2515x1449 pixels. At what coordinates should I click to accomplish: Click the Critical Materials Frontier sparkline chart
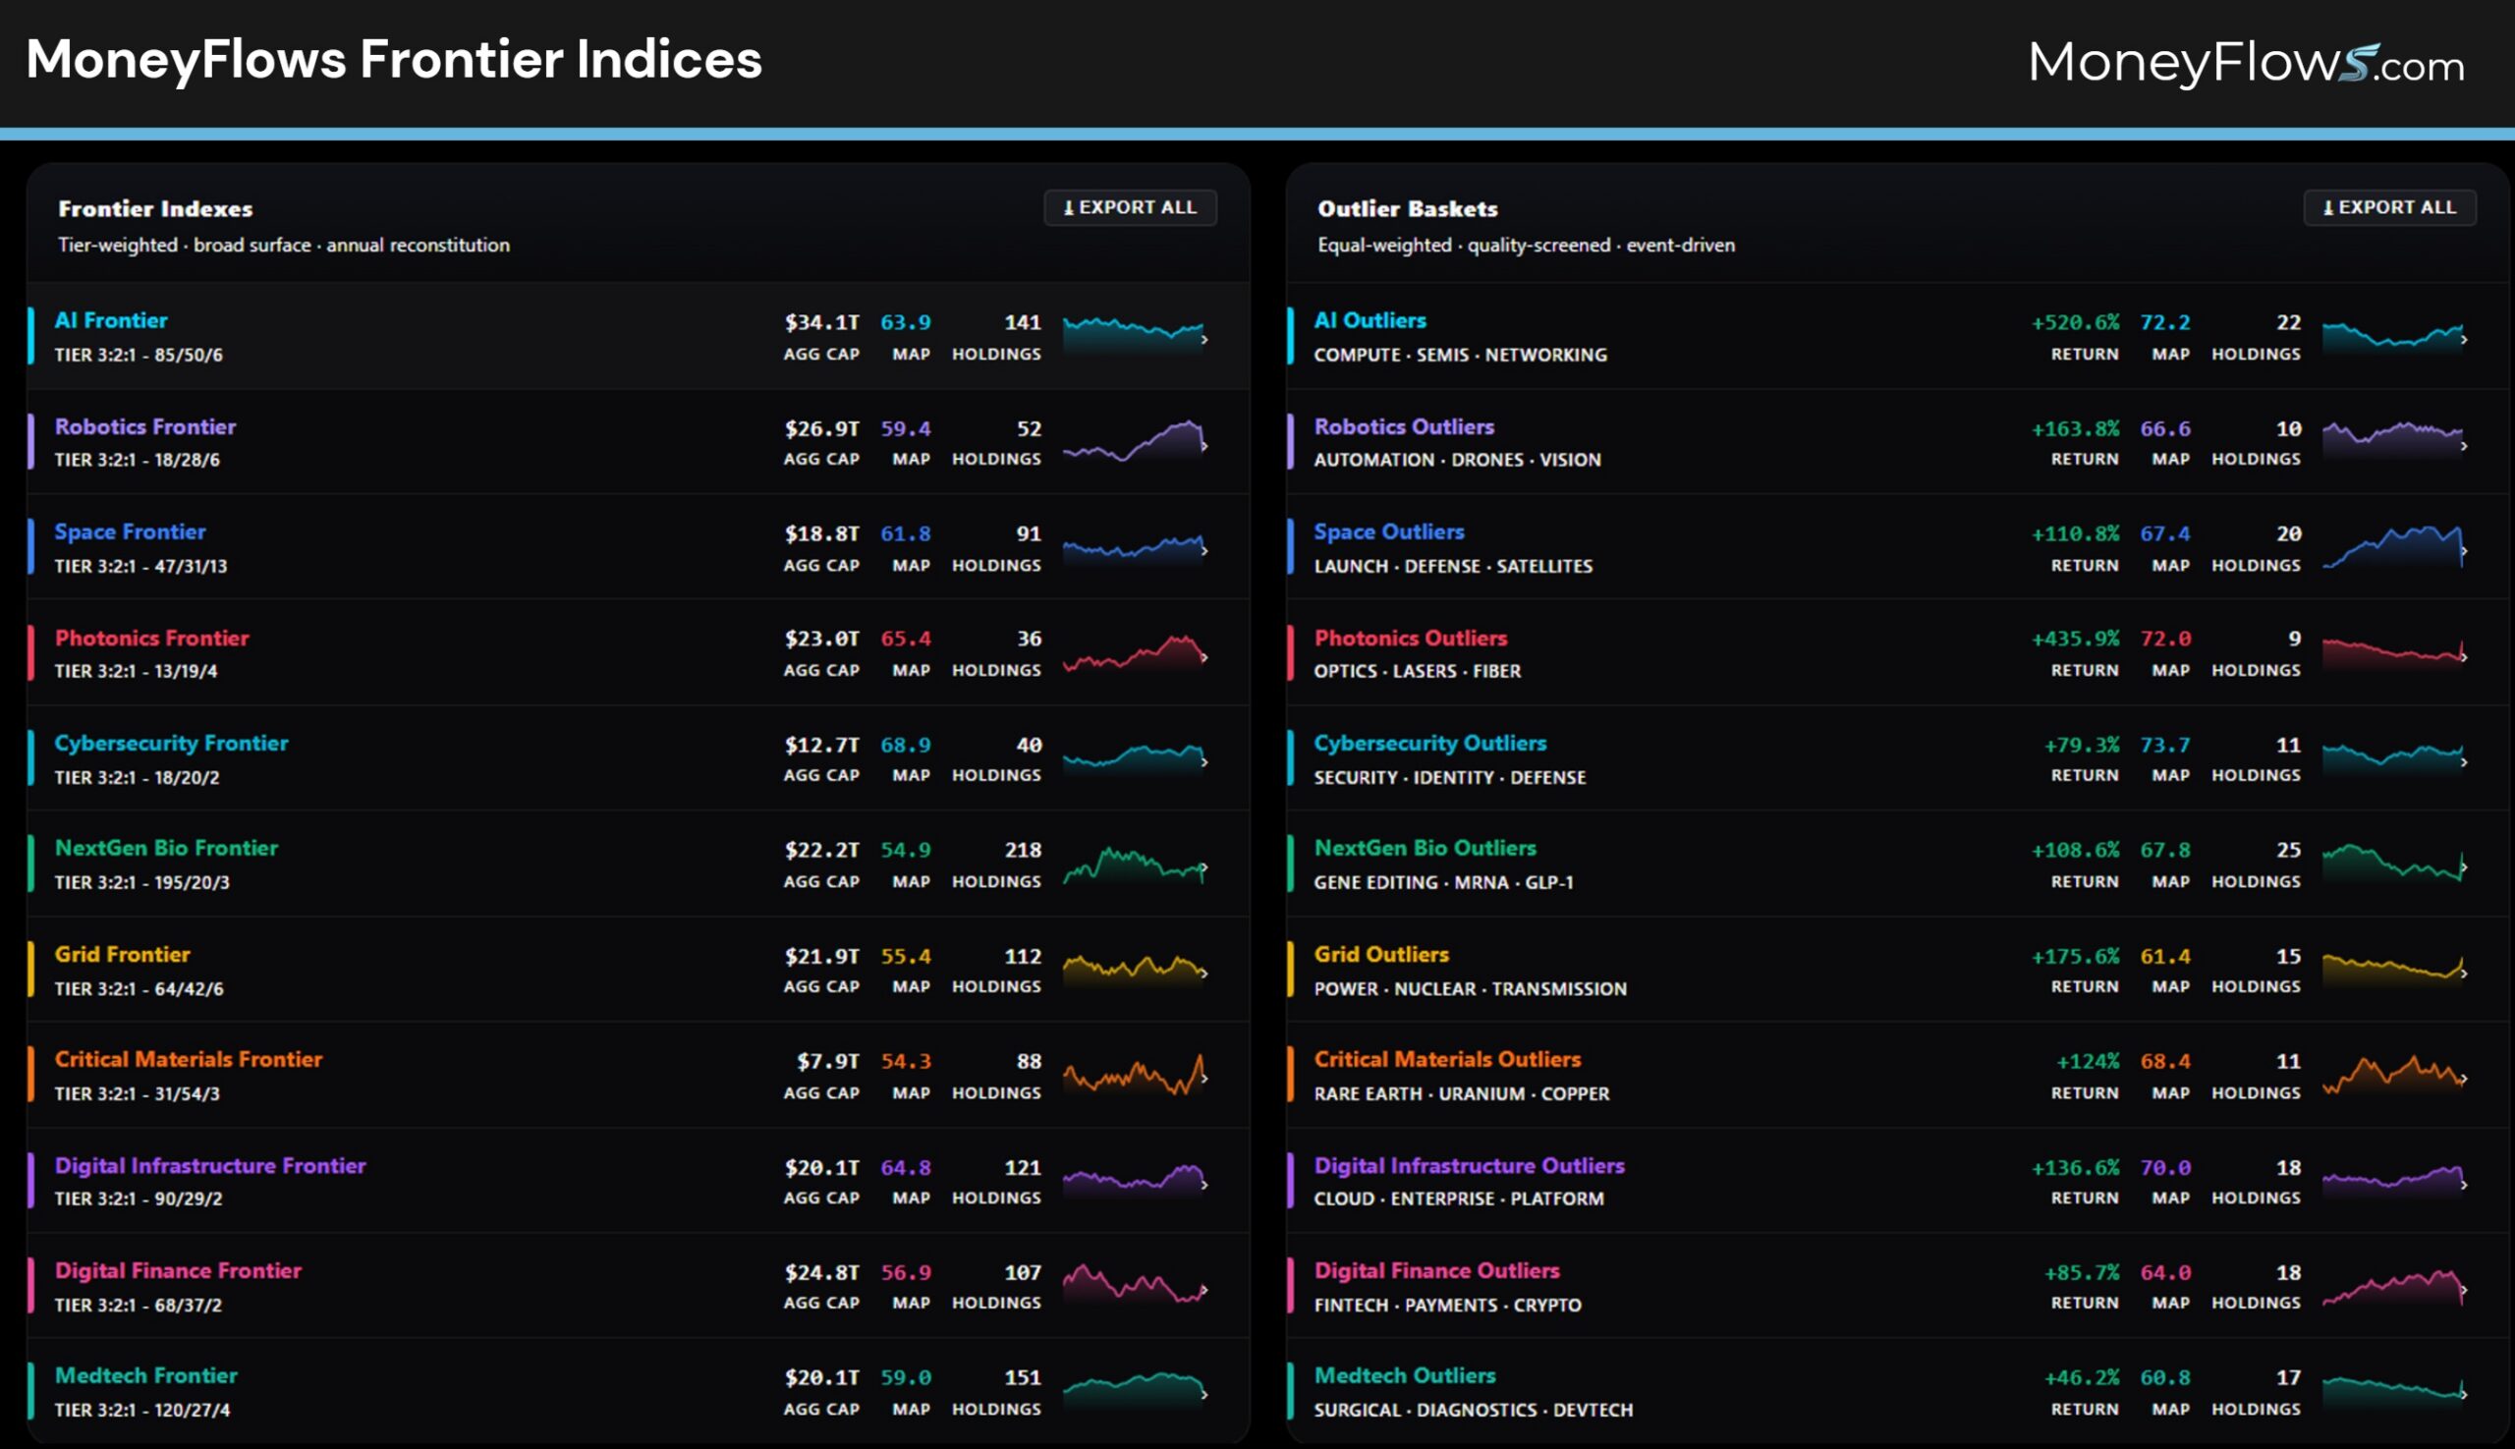1135,1075
